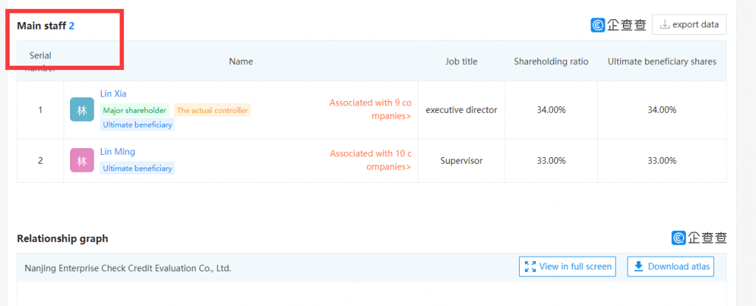Viewport: 756px width, 306px height.
Task: Select the Major shareholder tag
Action: coord(134,111)
